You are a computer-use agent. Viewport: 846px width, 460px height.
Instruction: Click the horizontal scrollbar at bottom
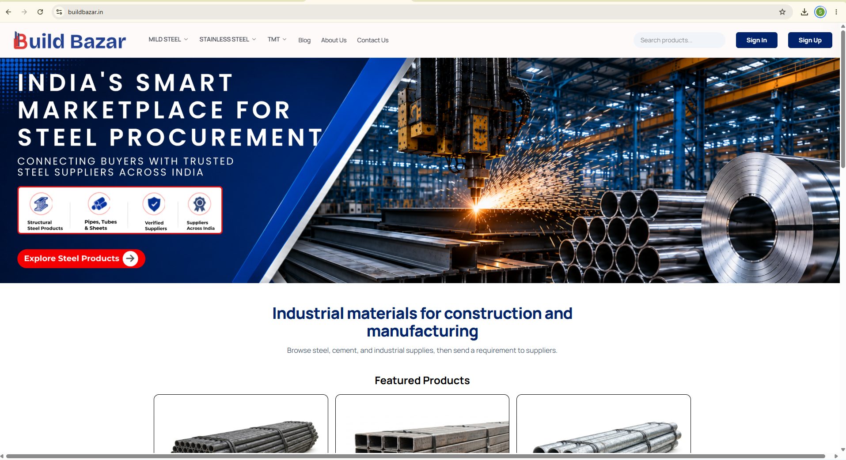click(x=415, y=456)
